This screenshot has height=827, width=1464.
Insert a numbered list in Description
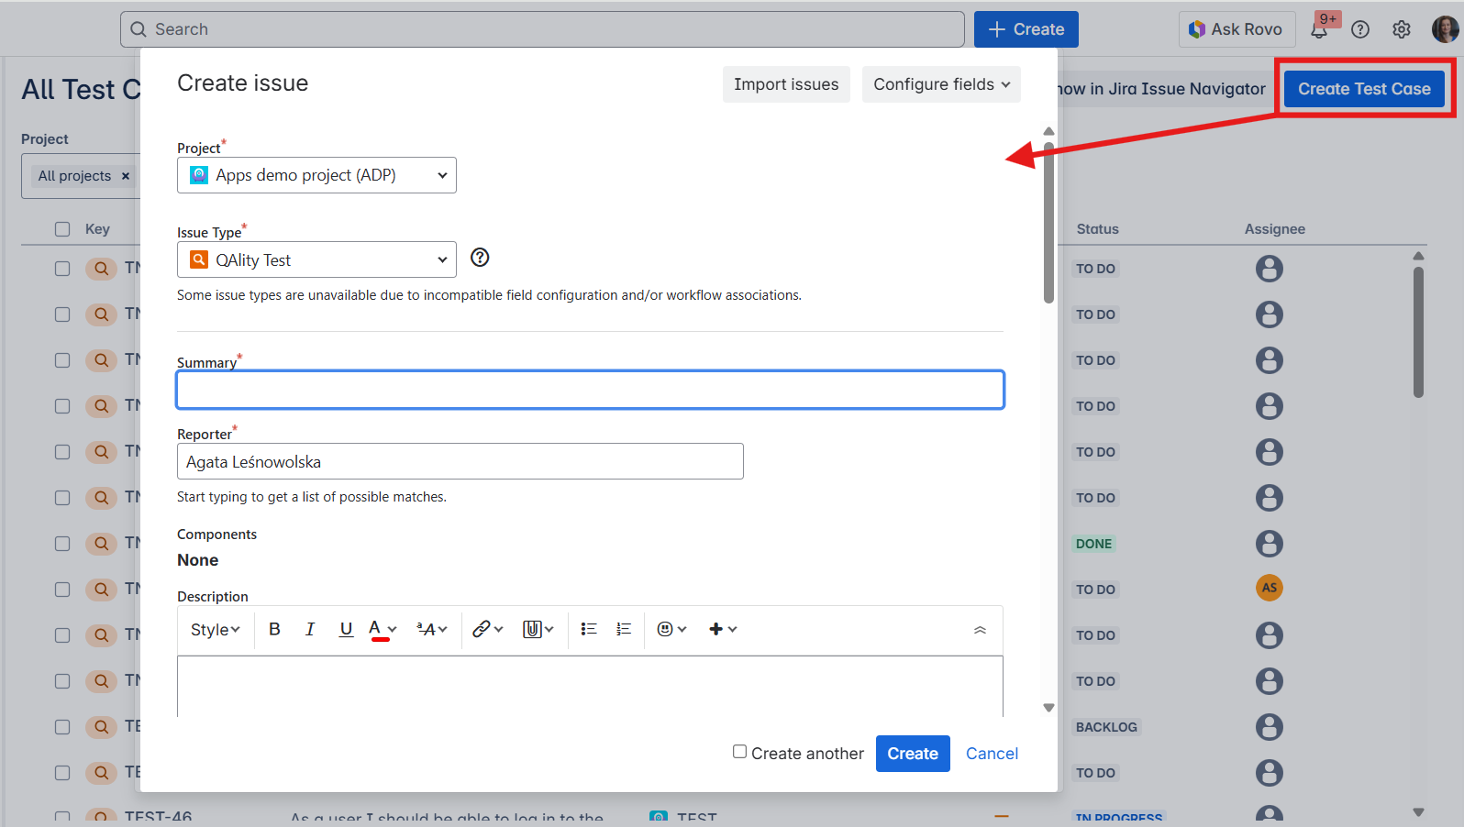pos(624,629)
